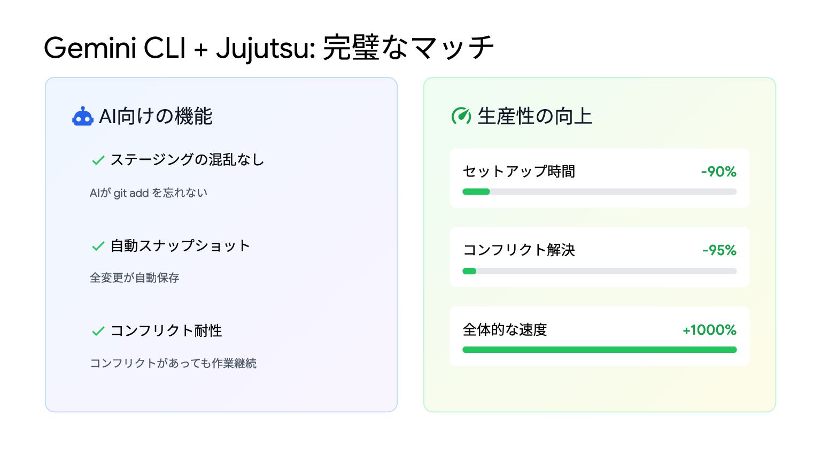Screen dimensions: 821x462
Task: Click the AIが git add を忘れない description
Action: pyautogui.click(x=149, y=193)
